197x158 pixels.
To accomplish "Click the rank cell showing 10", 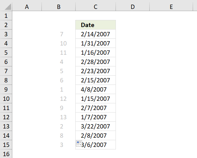I will [x=59, y=43].
